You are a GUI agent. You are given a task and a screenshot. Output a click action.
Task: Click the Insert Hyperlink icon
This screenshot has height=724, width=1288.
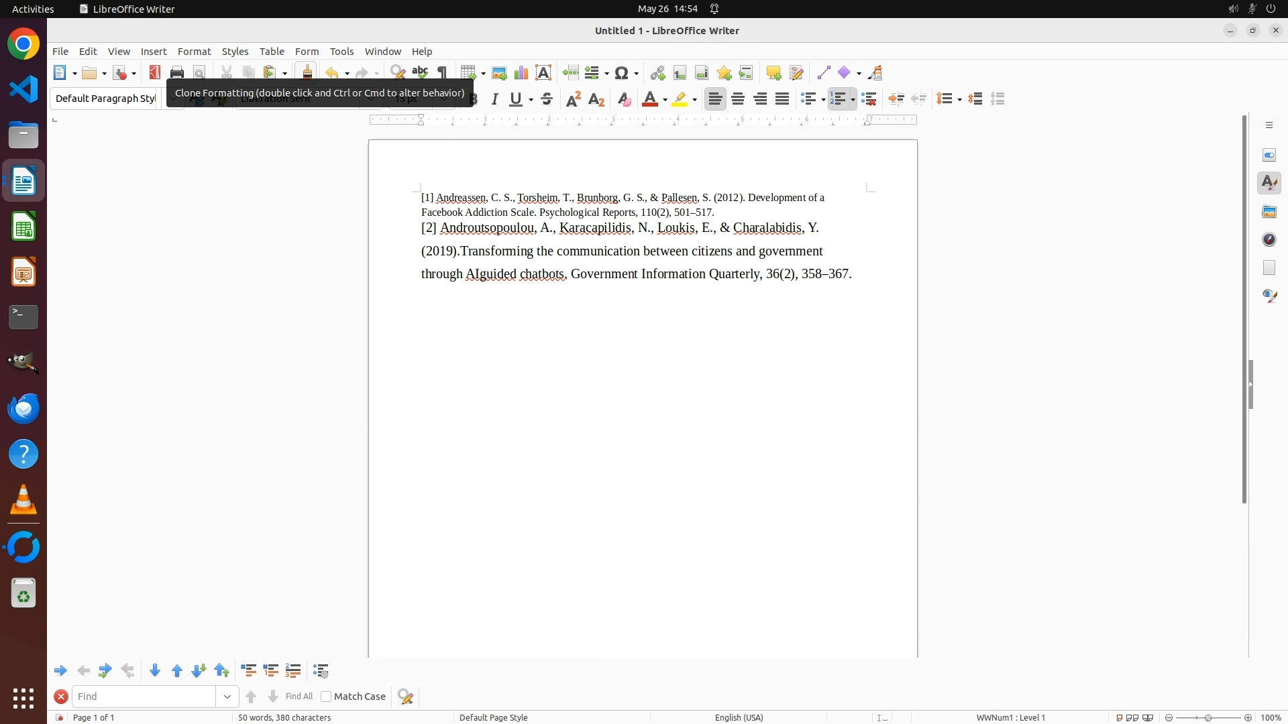point(657,73)
